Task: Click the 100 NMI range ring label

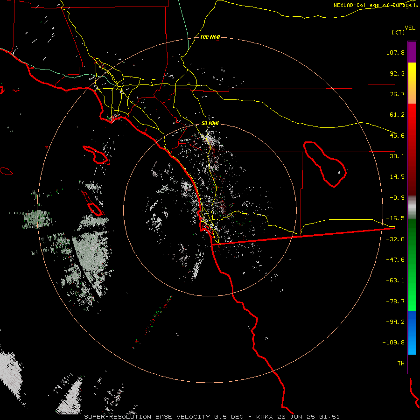Action: click(210, 37)
